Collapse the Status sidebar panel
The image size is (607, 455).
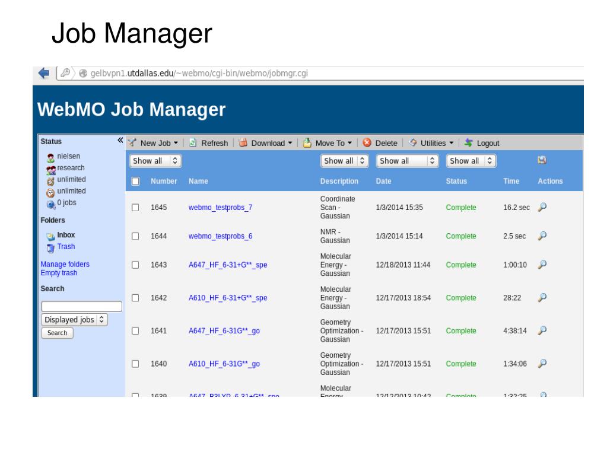click(120, 141)
